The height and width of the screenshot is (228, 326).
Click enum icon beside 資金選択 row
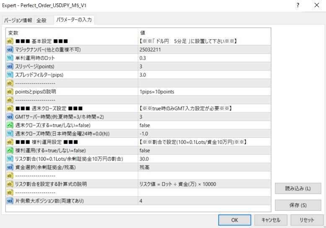10,167
